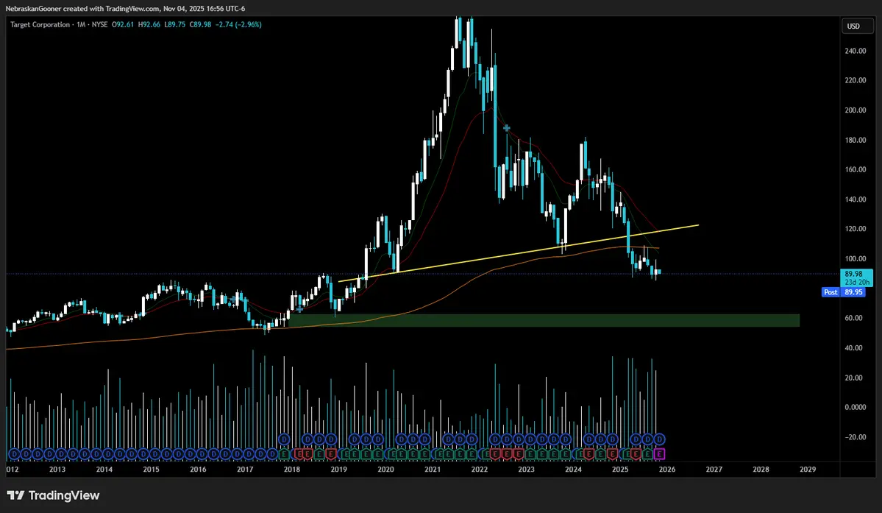Click the 1M interval label in the legend

[81, 25]
